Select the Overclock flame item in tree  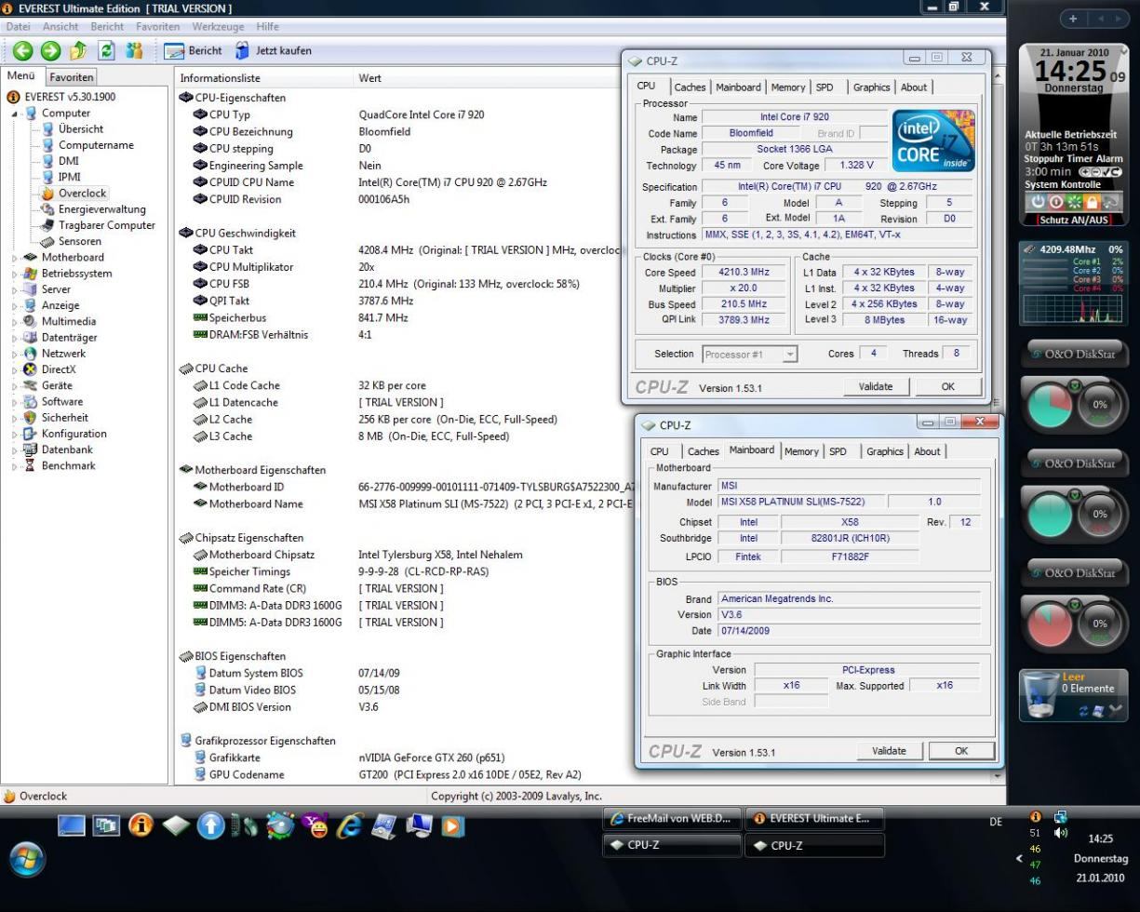[74, 193]
